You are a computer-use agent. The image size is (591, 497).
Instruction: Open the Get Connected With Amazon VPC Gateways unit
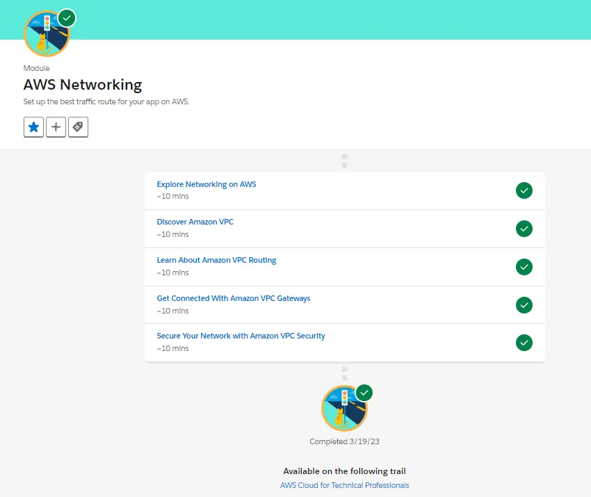tap(234, 298)
